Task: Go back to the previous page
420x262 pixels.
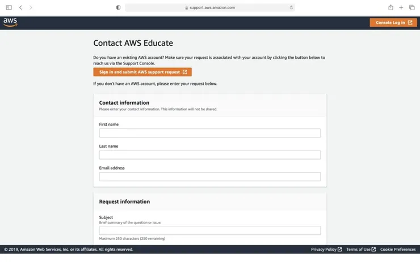Action: [20, 7]
